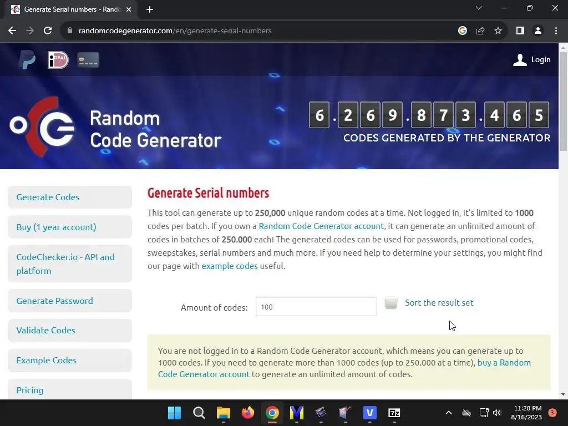The image size is (568, 426).
Task: Open a new browser tab
Action: [150, 9]
